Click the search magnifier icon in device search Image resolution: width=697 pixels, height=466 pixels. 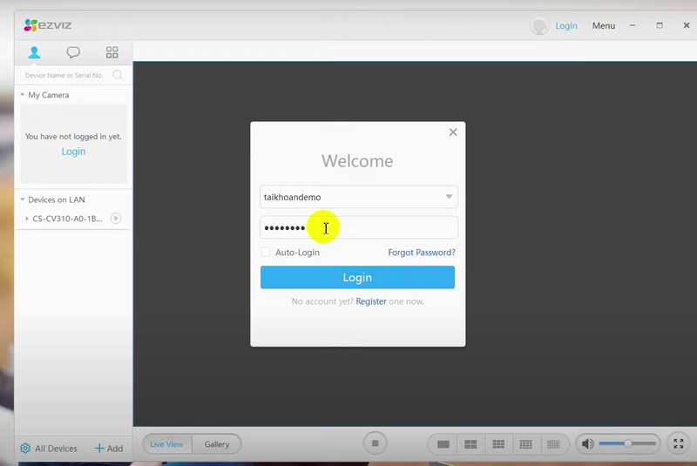click(118, 75)
